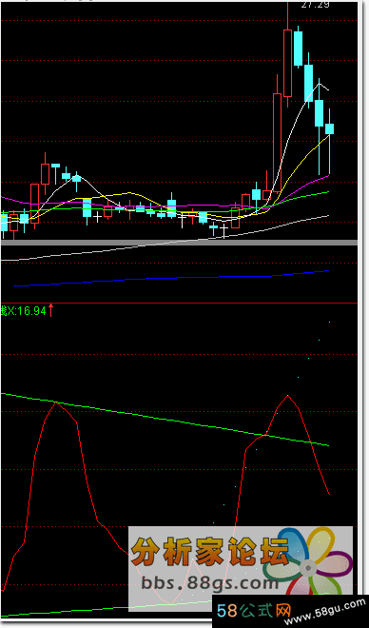Select the descending green trend line in the indicator
The height and width of the screenshot is (628, 369).
pyautogui.click(x=165, y=419)
